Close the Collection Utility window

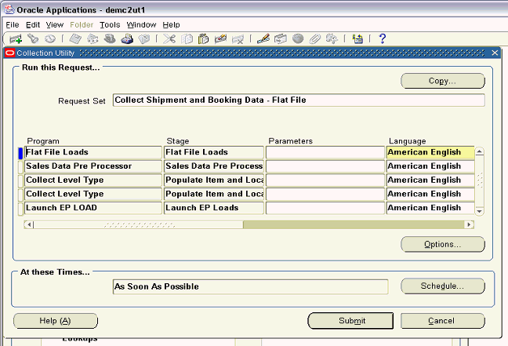495,53
